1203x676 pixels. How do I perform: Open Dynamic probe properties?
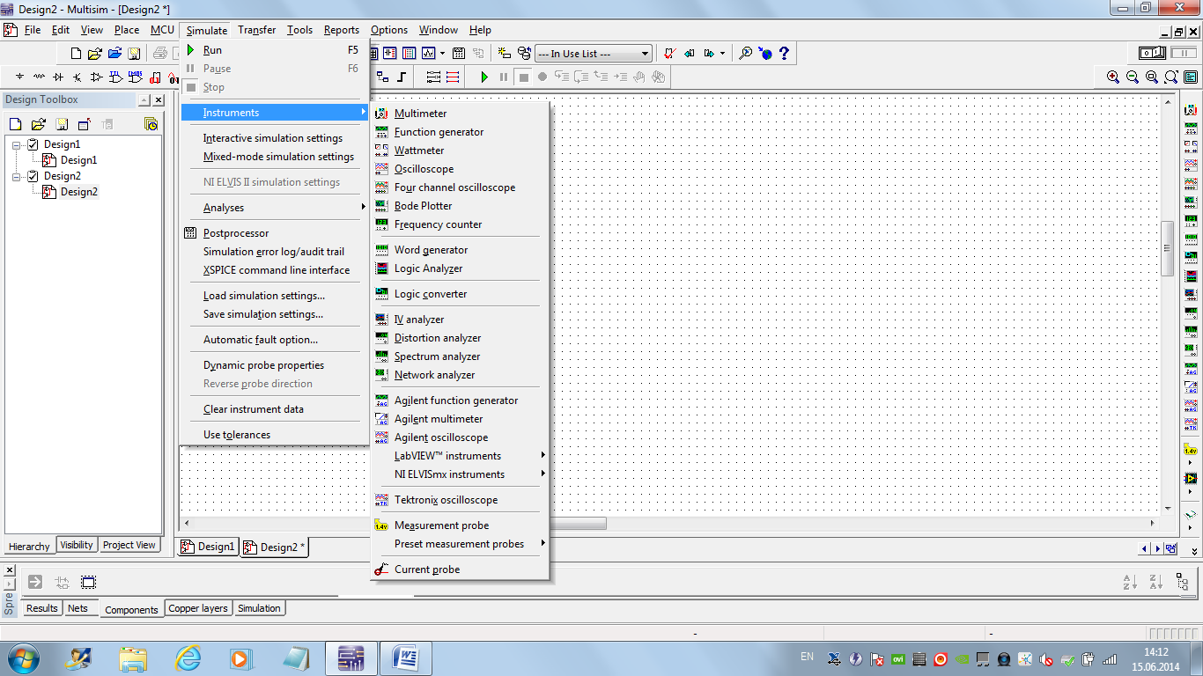coord(275,365)
